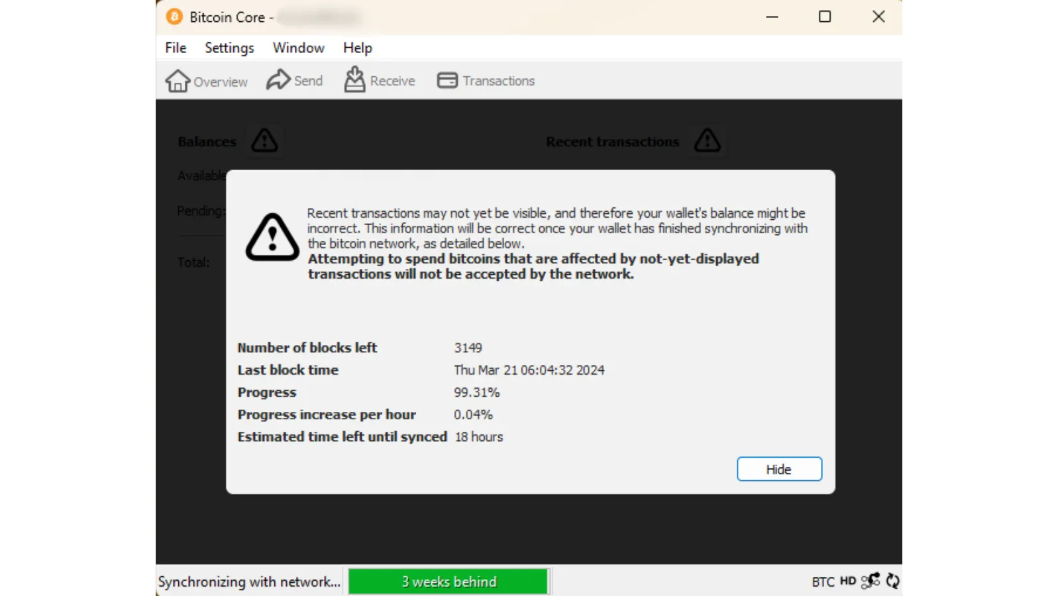The width and height of the screenshot is (1060, 596).
Task: Click the large warning triangle in dialog
Action: click(x=272, y=237)
